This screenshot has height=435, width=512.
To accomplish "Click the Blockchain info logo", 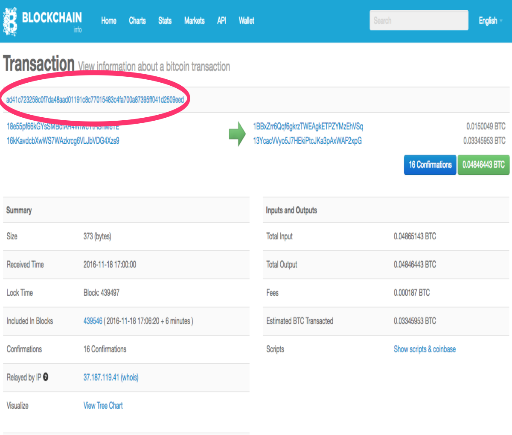I will coord(42,21).
